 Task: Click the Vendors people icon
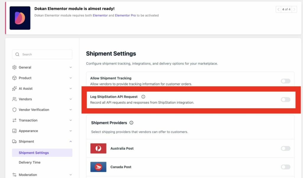[14, 99]
